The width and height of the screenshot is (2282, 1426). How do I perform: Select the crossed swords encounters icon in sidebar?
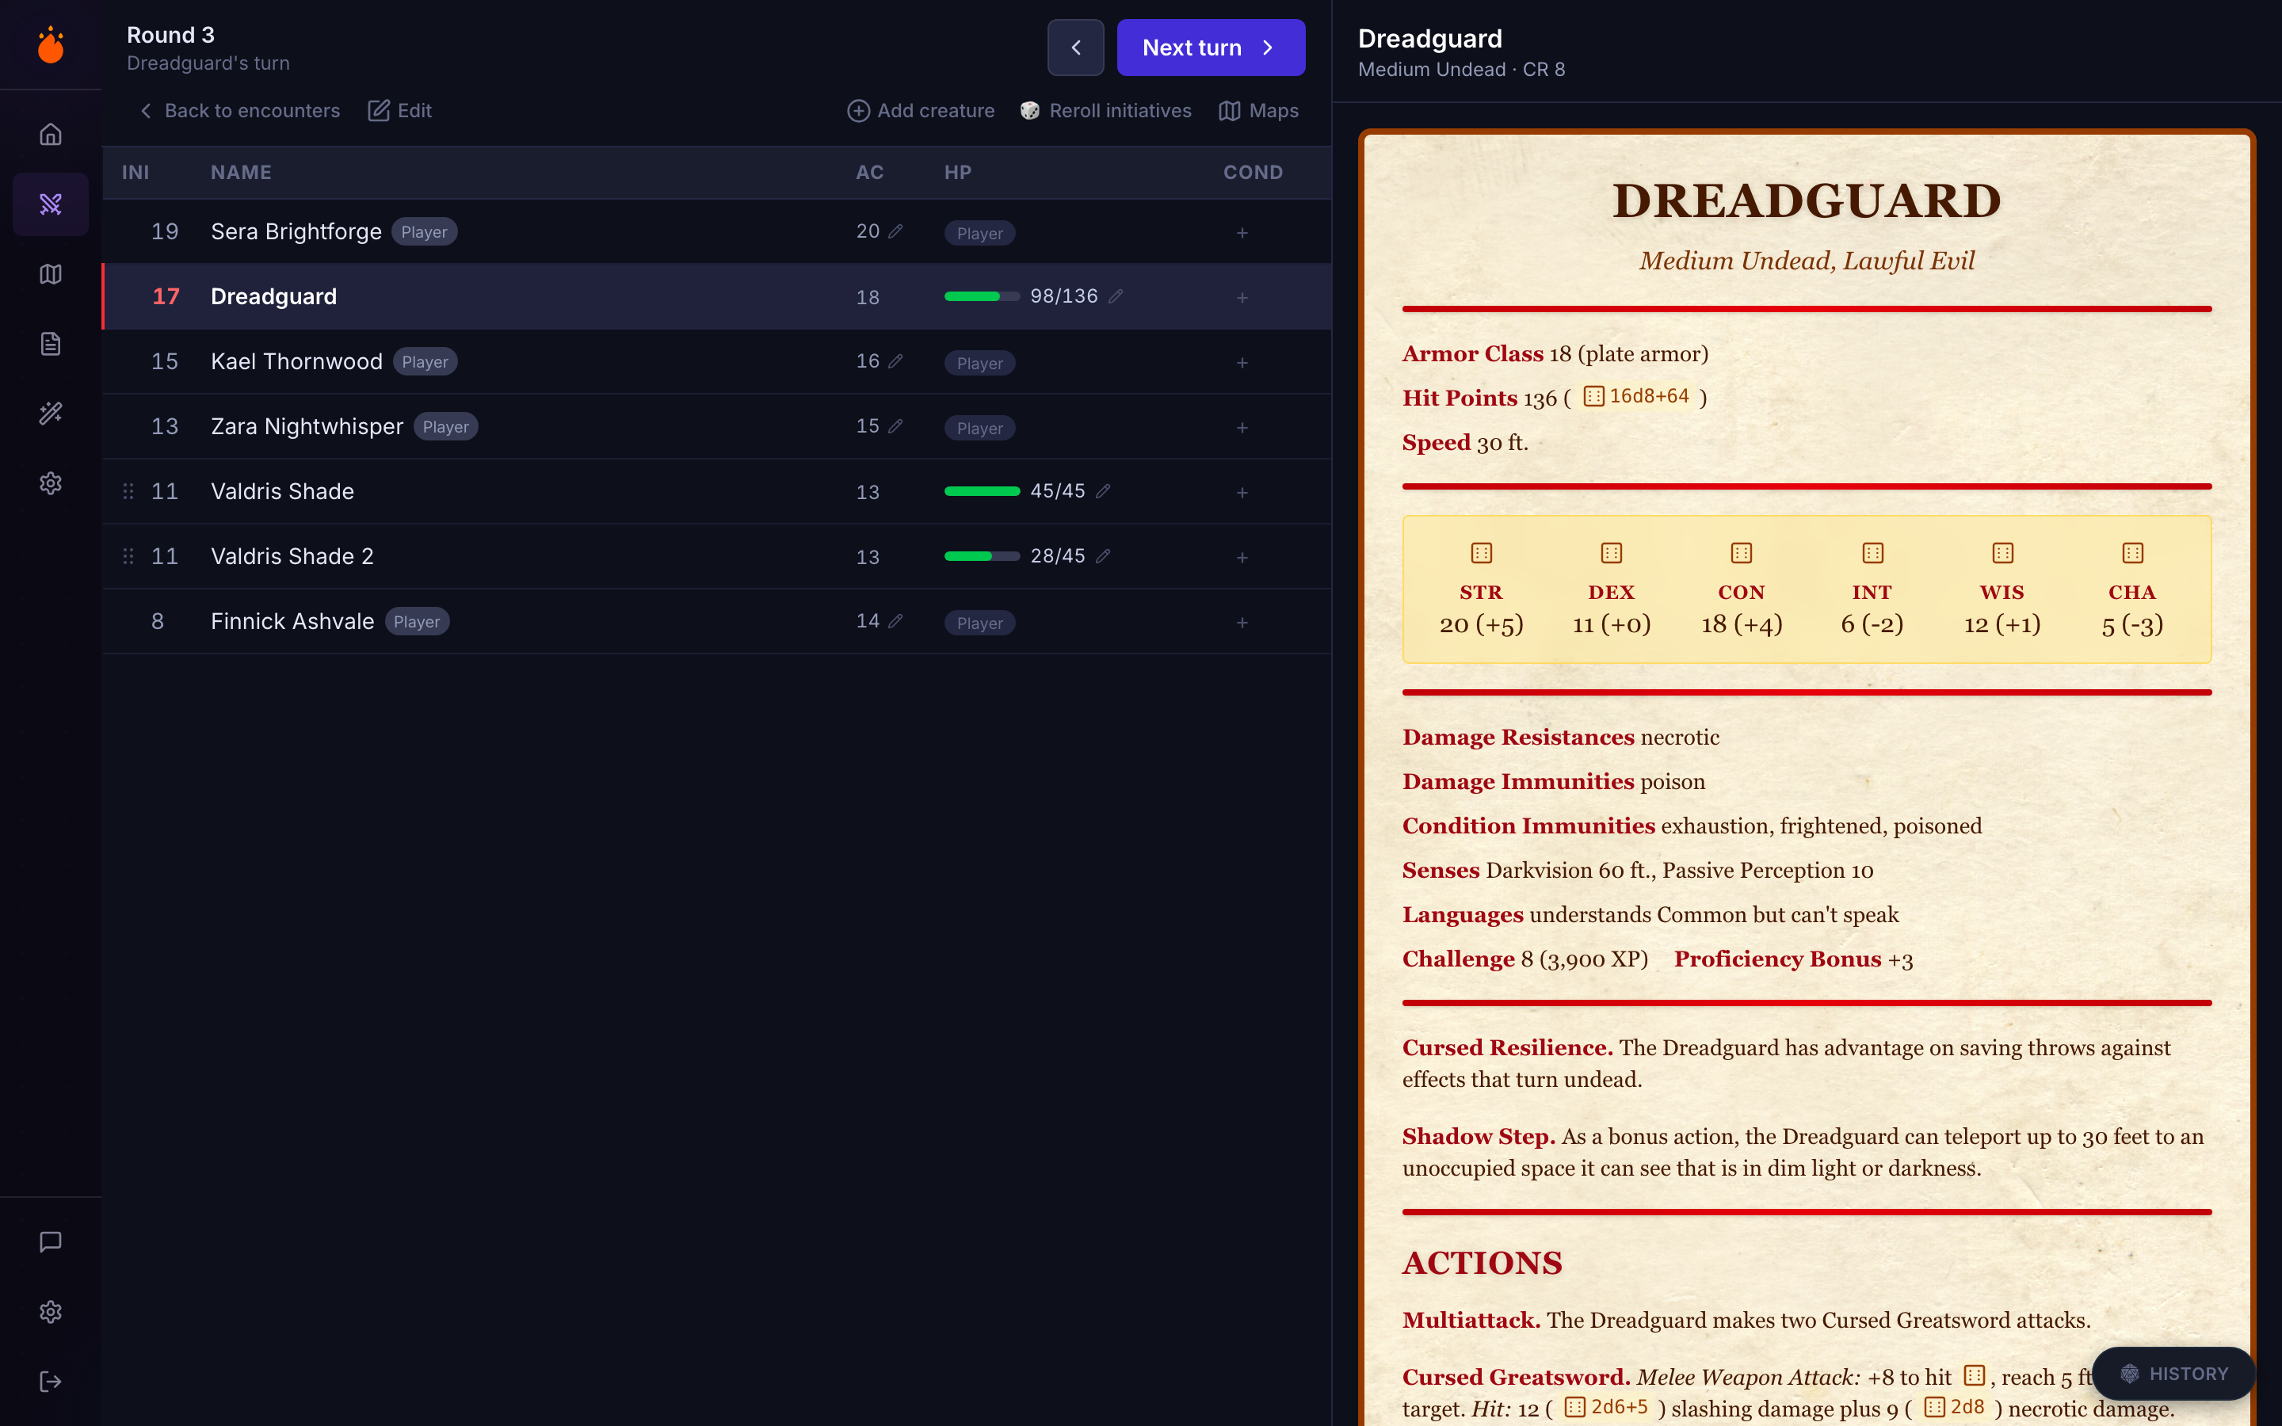(50, 204)
